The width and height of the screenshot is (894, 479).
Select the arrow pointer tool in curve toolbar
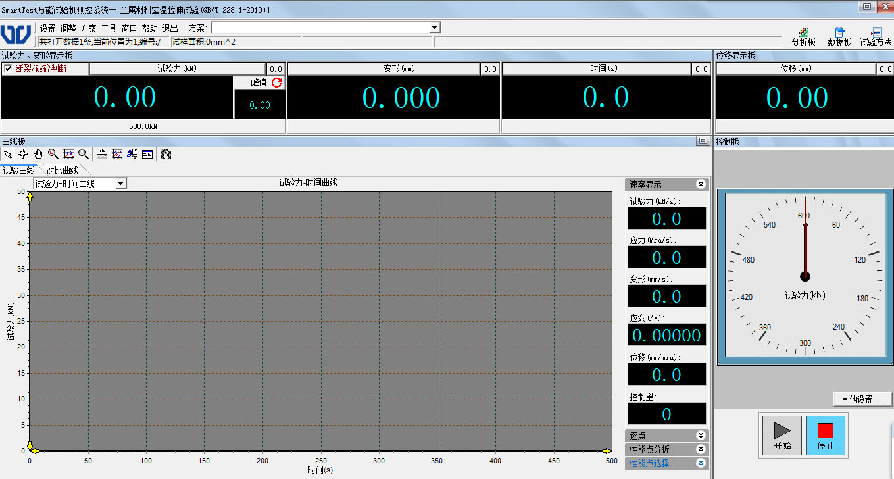tap(8, 154)
